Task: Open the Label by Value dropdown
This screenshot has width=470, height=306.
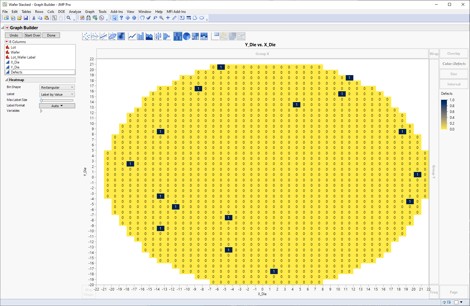Action: (x=57, y=94)
